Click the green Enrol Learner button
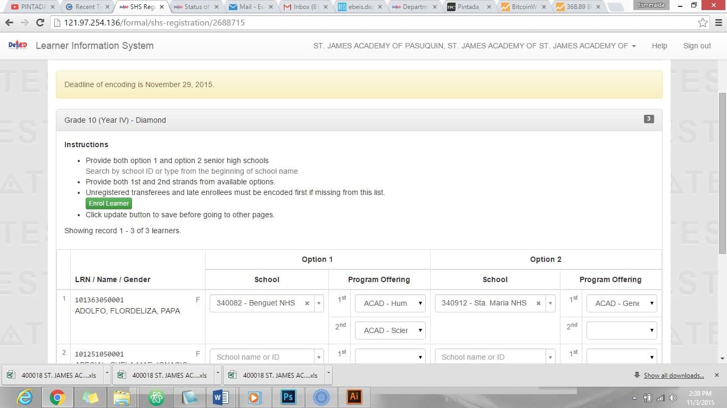Viewport: 727px width, 408px height. (x=109, y=203)
